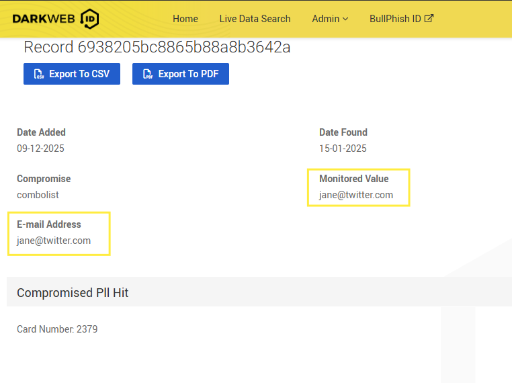Click the Card Number 2379 entry
512x383 pixels.
[57, 329]
